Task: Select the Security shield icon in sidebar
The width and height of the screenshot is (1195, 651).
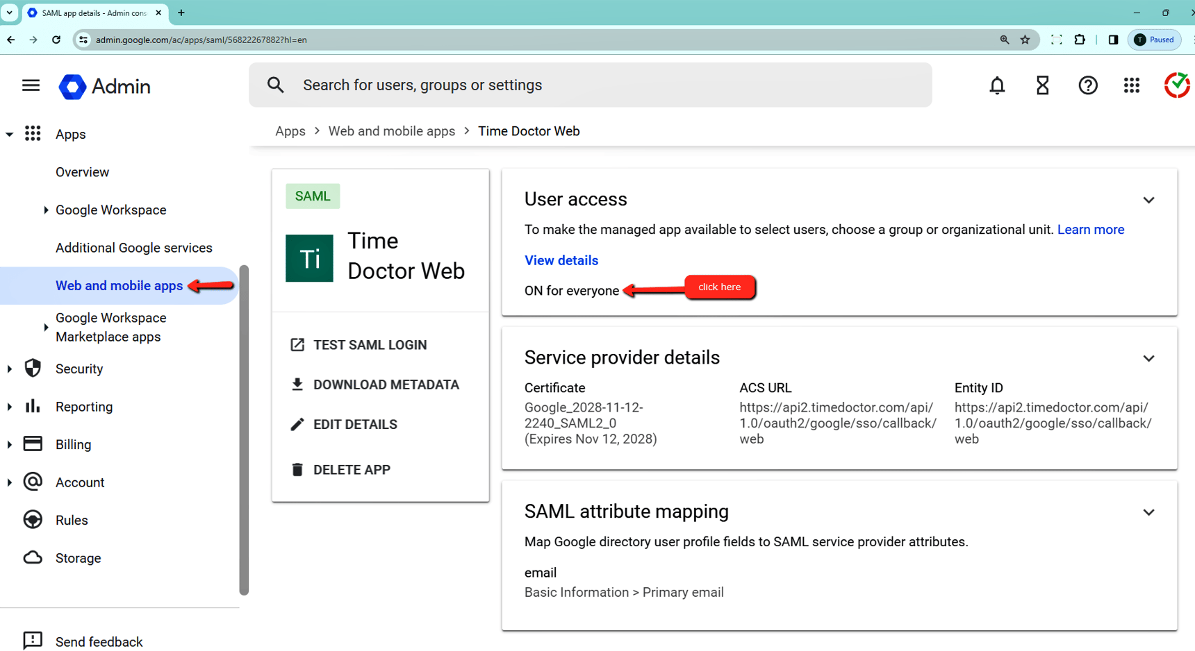Action: pos(33,369)
